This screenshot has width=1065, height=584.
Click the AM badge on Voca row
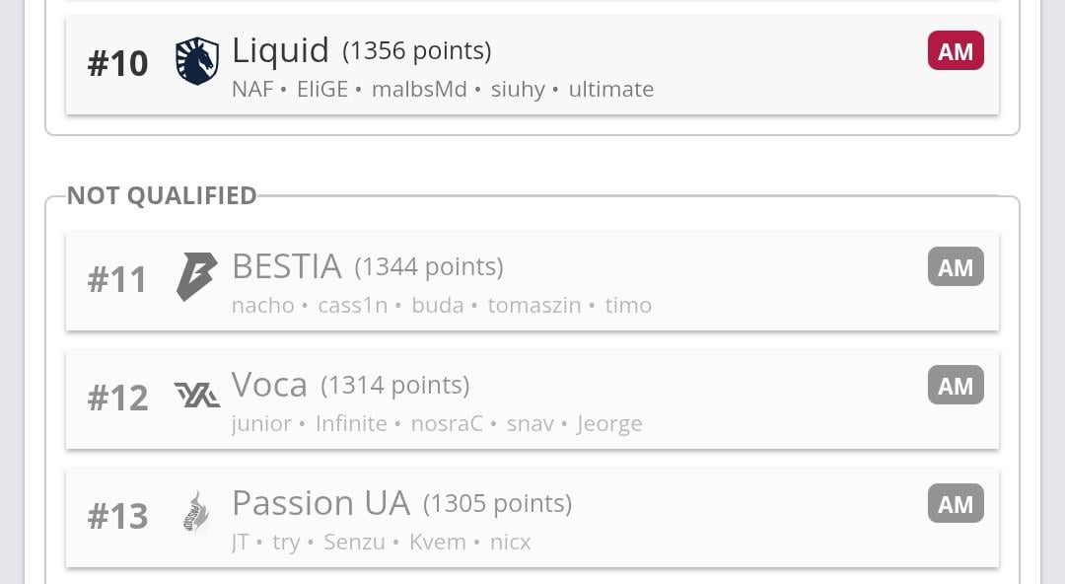tap(955, 386)
